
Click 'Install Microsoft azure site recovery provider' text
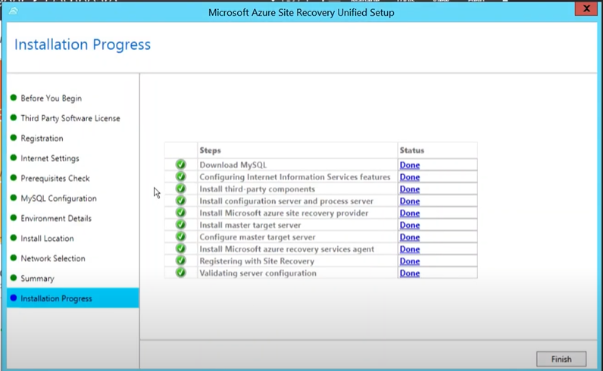(x=284, y=213)
